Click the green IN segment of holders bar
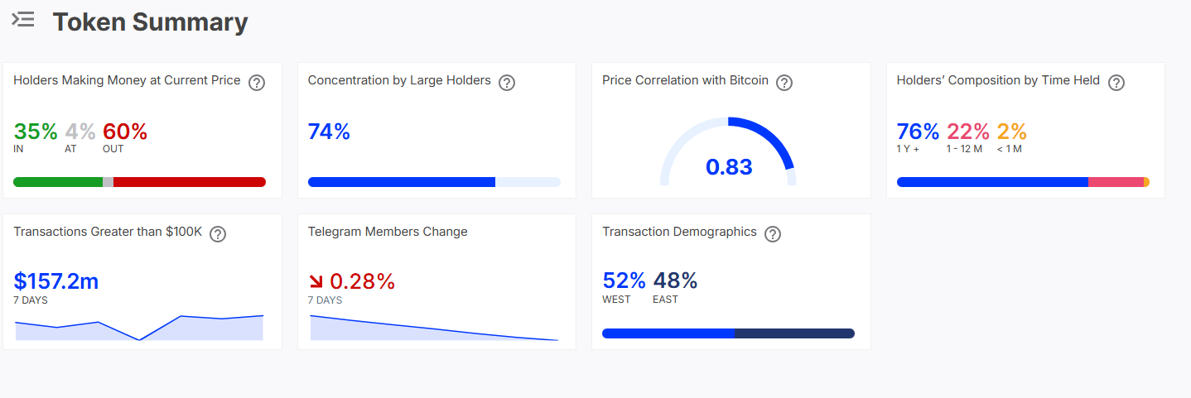The height and width of the screenshot is (398, 1191). tap(58, 182)
